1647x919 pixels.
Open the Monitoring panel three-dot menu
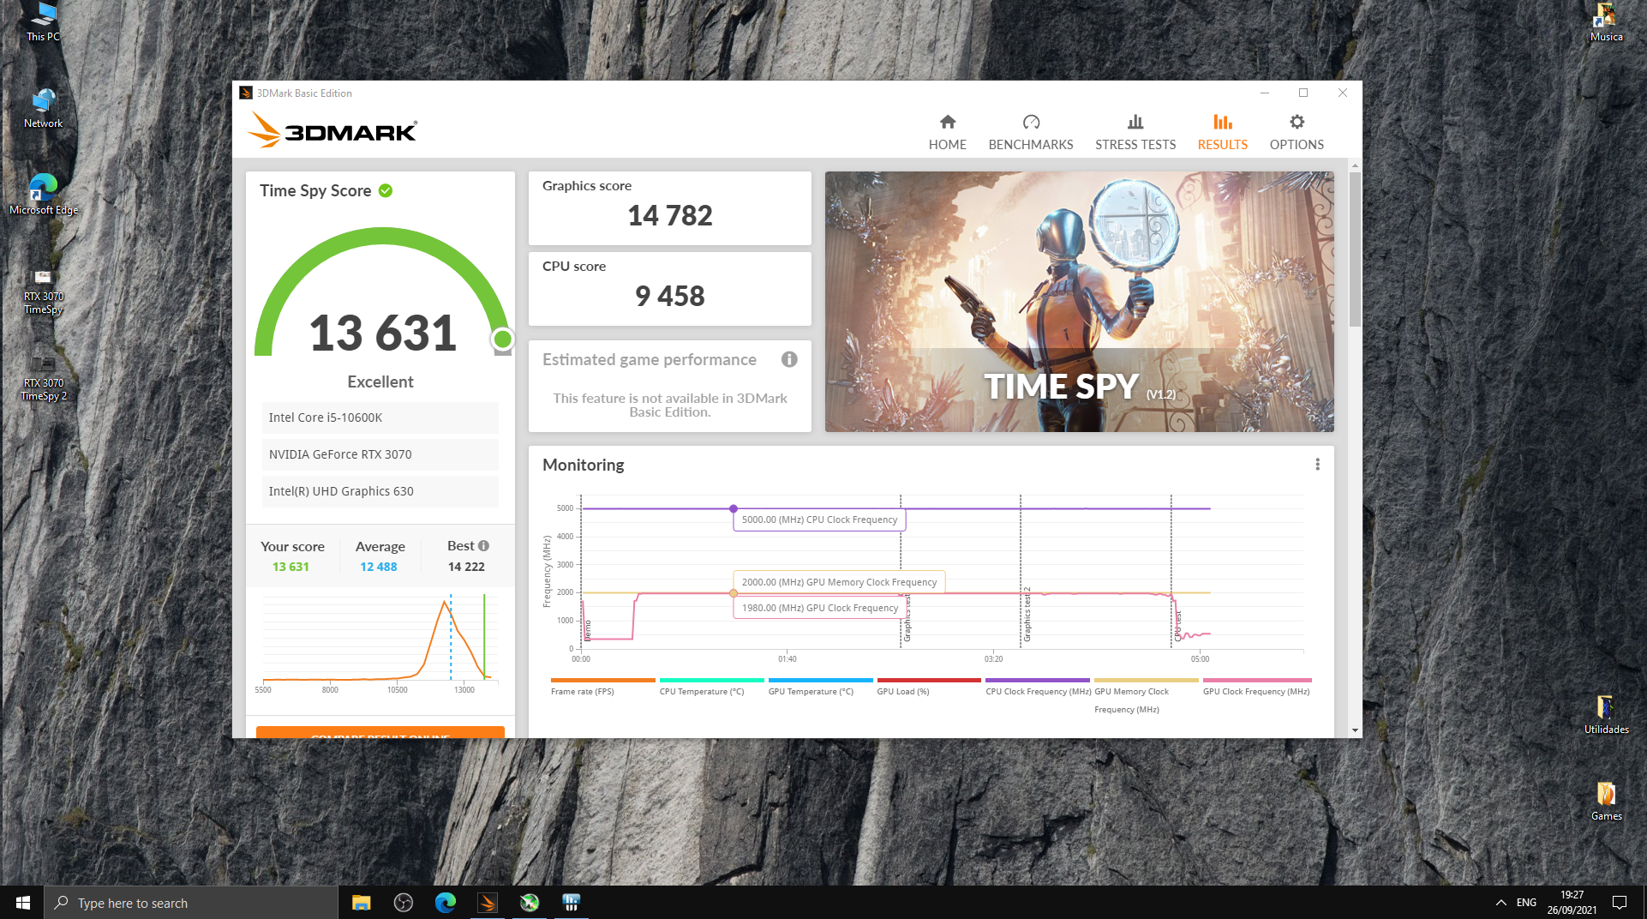[x=1317, y=465]
